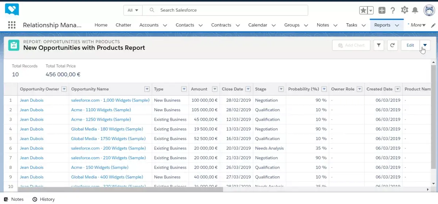This screenshot has width=438, height=204.
Task: Open the Contacts tab
Action: coord(185,25)
